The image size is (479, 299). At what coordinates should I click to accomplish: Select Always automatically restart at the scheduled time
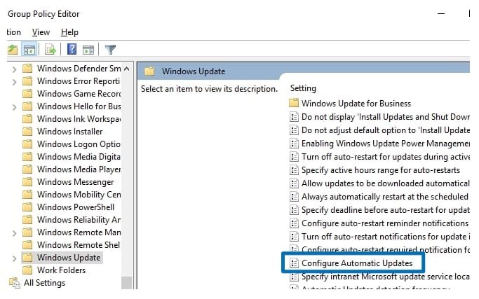click(379, 197)
